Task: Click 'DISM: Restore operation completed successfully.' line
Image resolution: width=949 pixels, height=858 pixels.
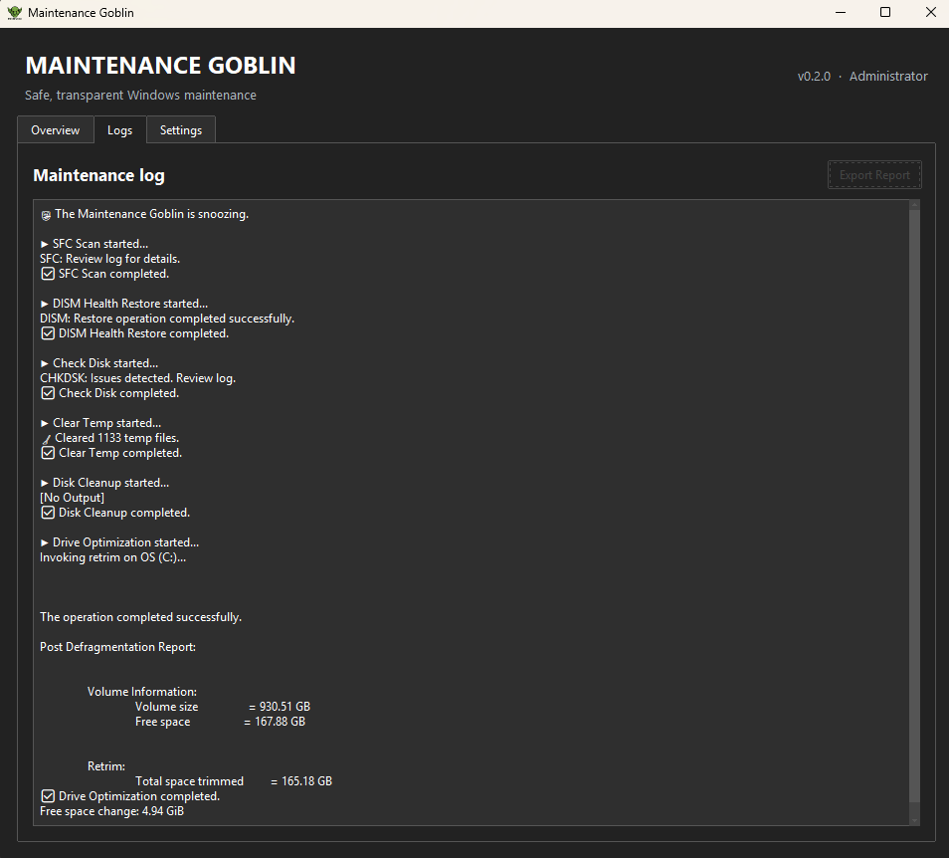Action: click(167, 319)
